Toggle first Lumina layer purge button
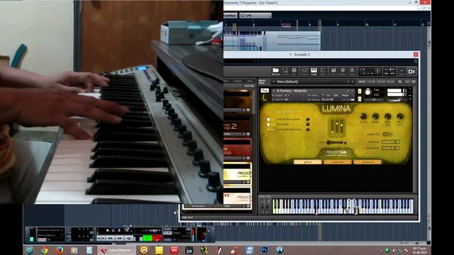Image resolution: width=454 pixels, height=255 pixels. pos(308,119)
